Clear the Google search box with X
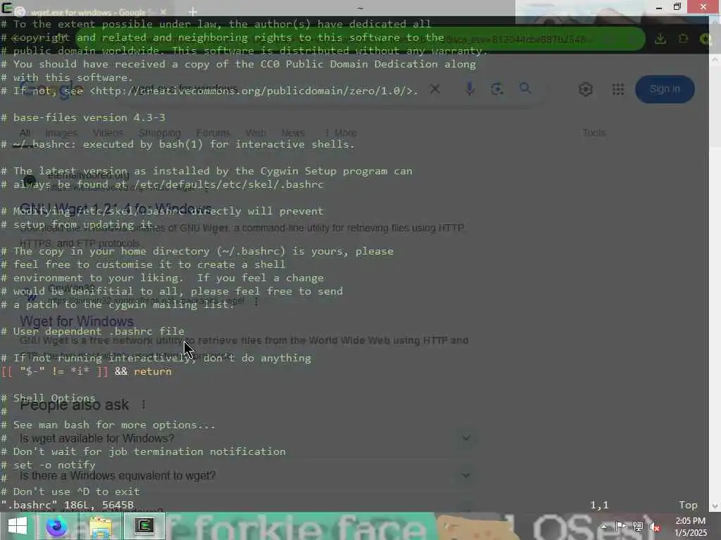 (x=434, y=89)
